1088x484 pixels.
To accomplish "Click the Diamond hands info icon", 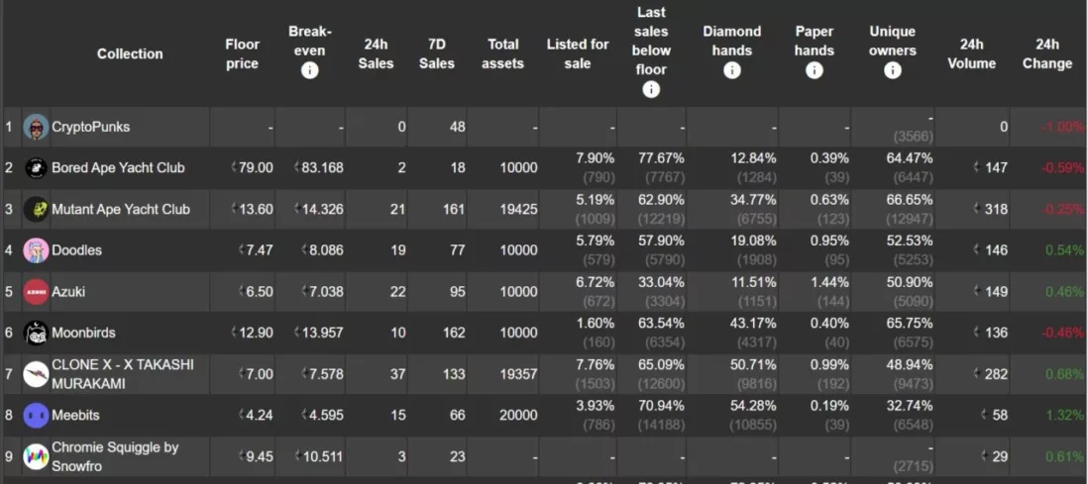I will pyautogui.click(x=732, y=70).
